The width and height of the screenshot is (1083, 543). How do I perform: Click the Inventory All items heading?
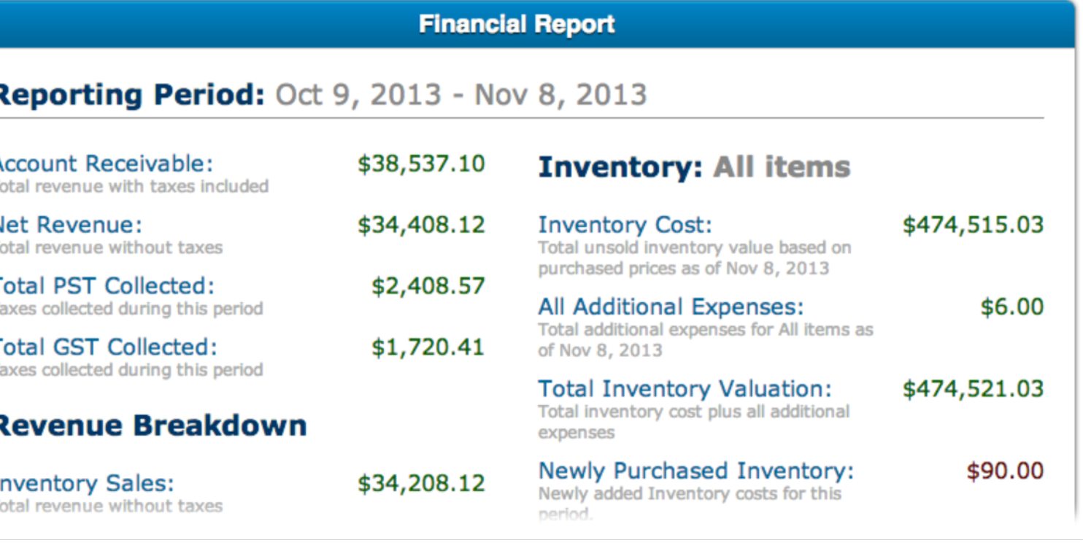694,167
